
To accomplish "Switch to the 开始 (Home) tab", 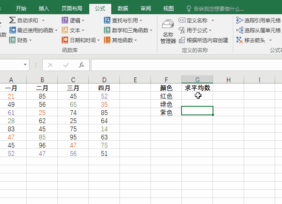I will click(x=21, y=9).
